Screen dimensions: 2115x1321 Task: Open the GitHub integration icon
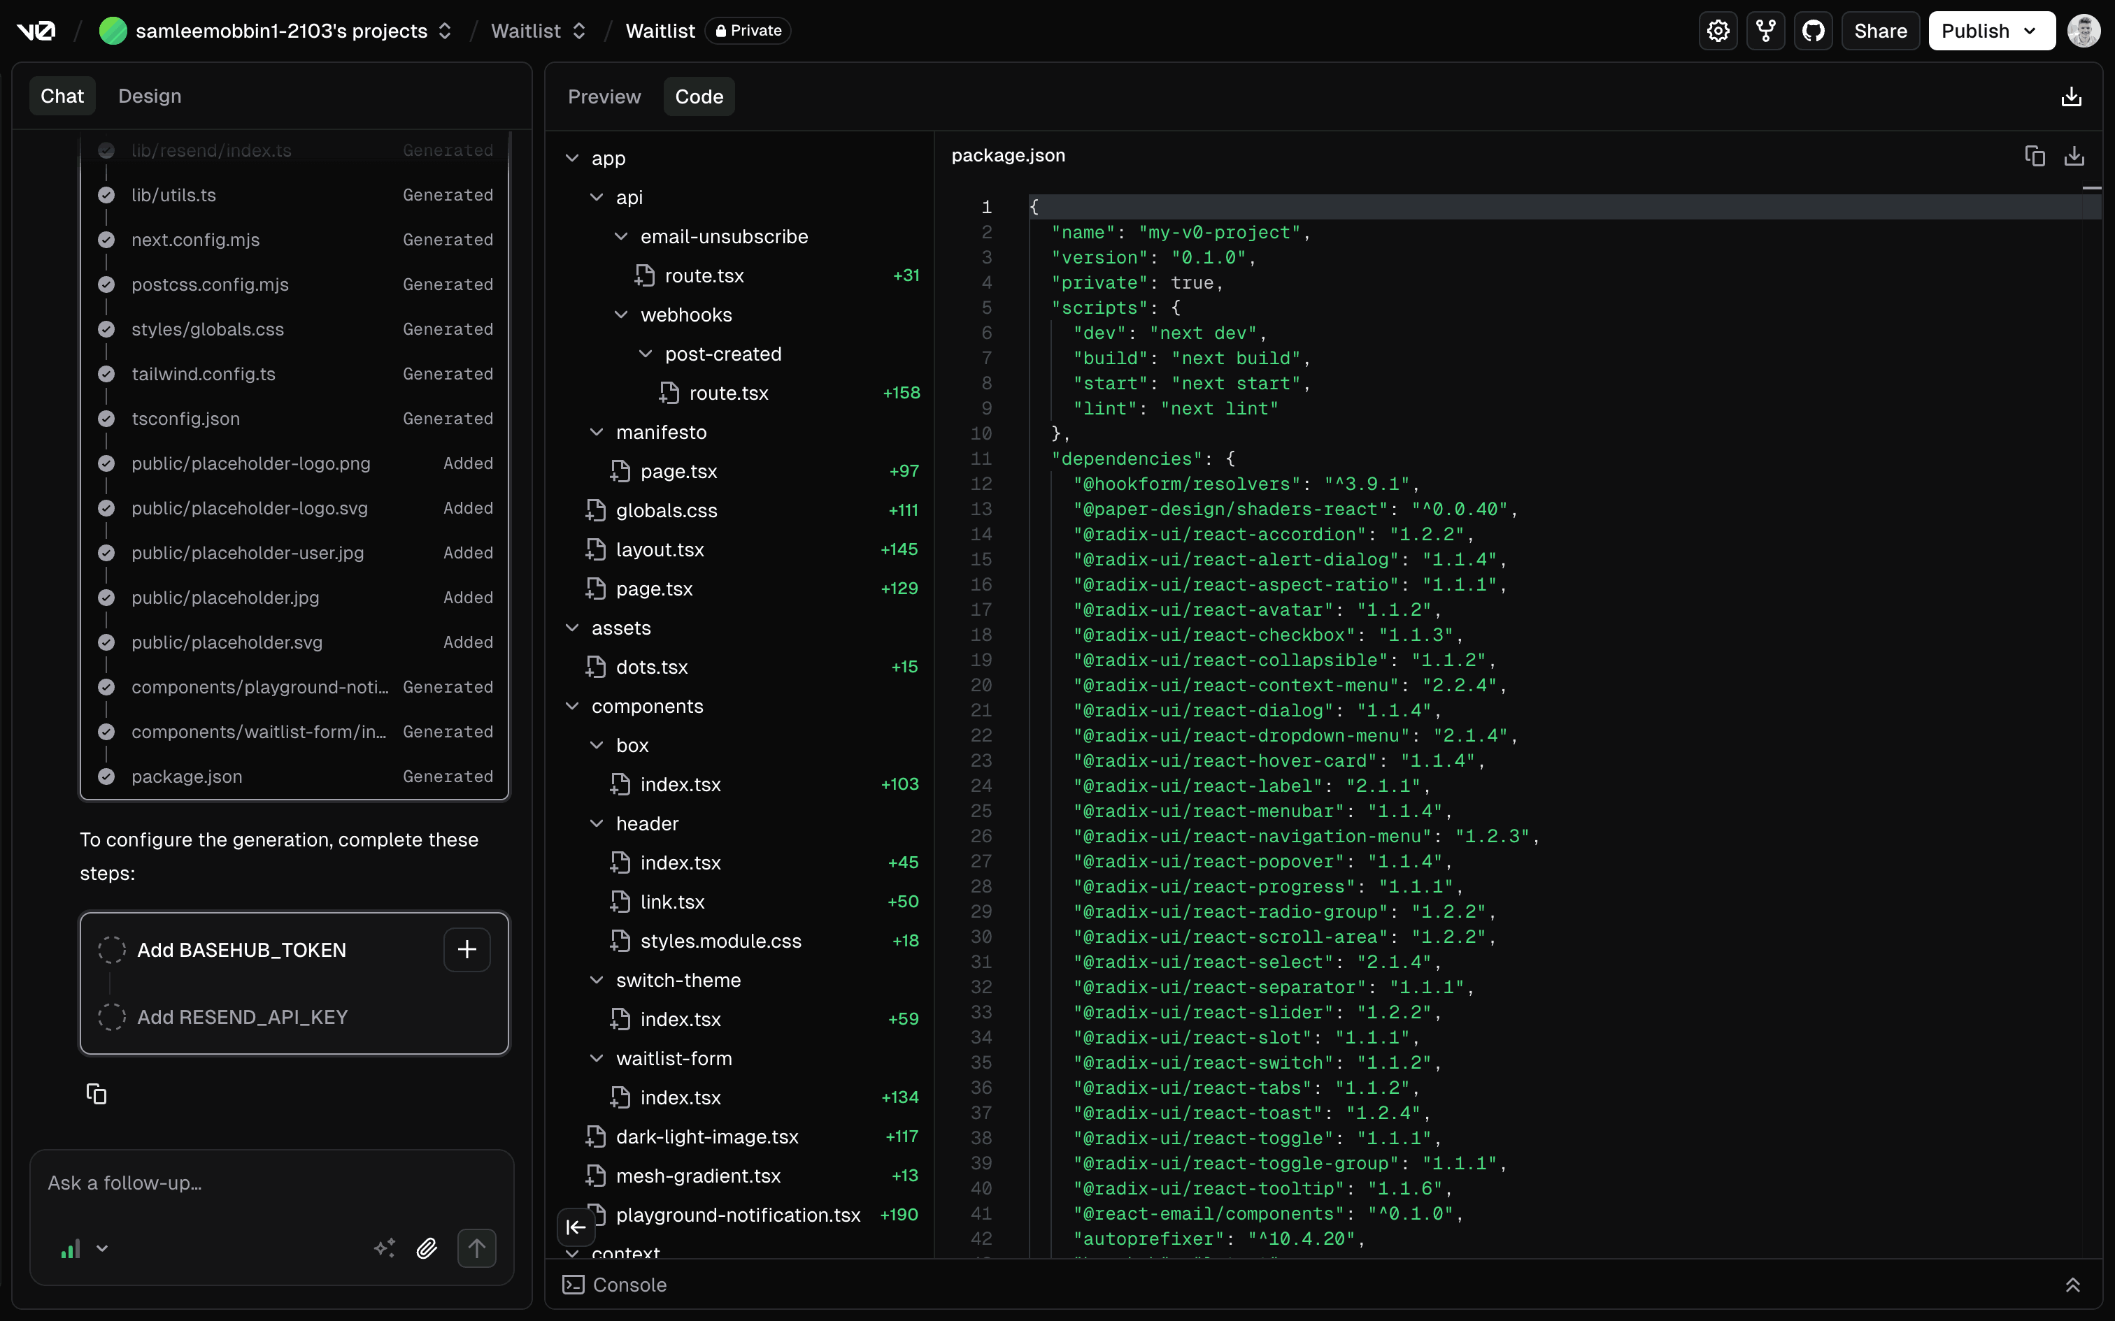[x=1814, y=31]
